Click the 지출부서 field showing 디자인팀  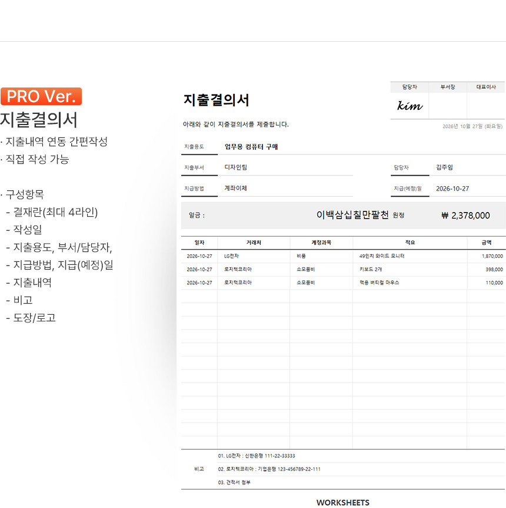coord(236,167)
